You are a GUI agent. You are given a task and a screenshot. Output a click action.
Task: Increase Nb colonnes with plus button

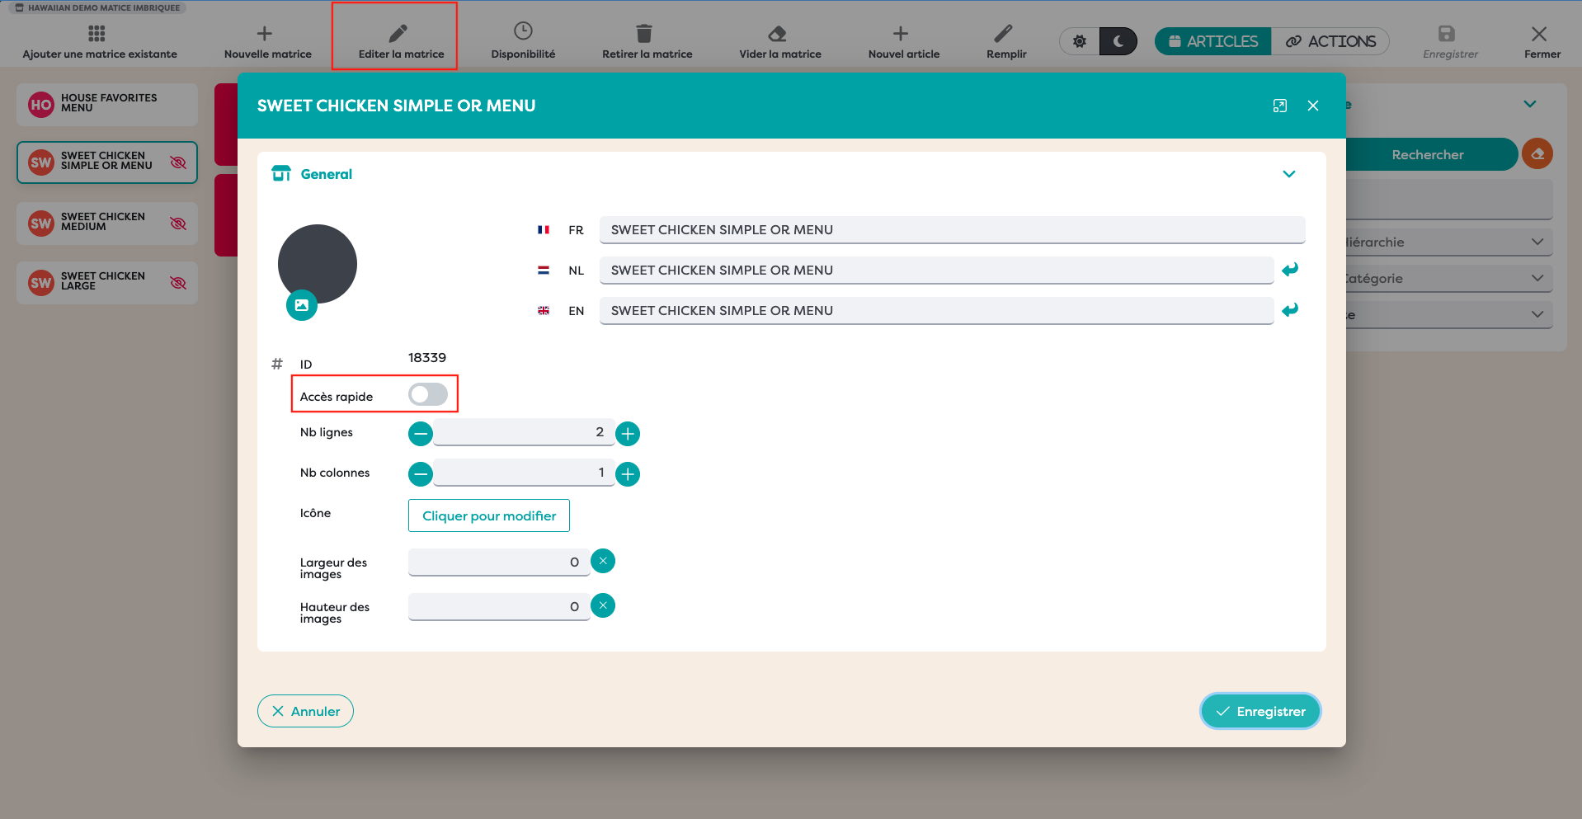(628, 473)
